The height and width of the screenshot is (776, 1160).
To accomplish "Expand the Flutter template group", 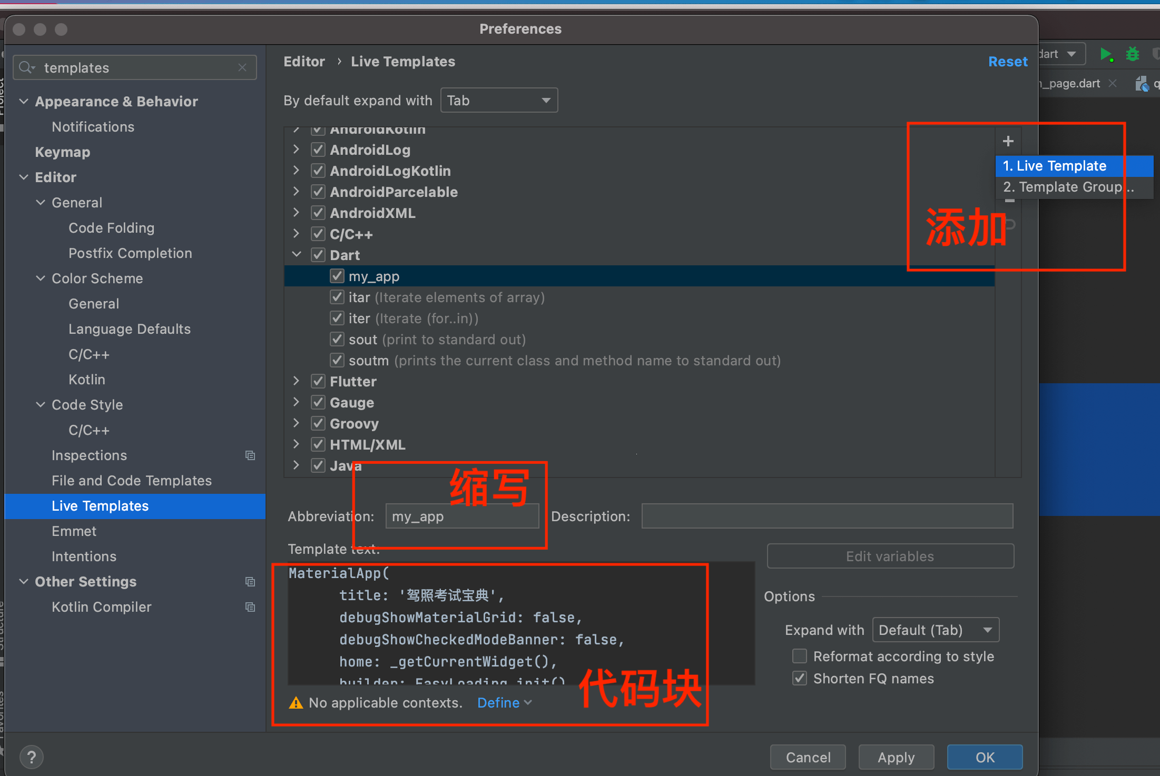I will (x=296, y=381).
